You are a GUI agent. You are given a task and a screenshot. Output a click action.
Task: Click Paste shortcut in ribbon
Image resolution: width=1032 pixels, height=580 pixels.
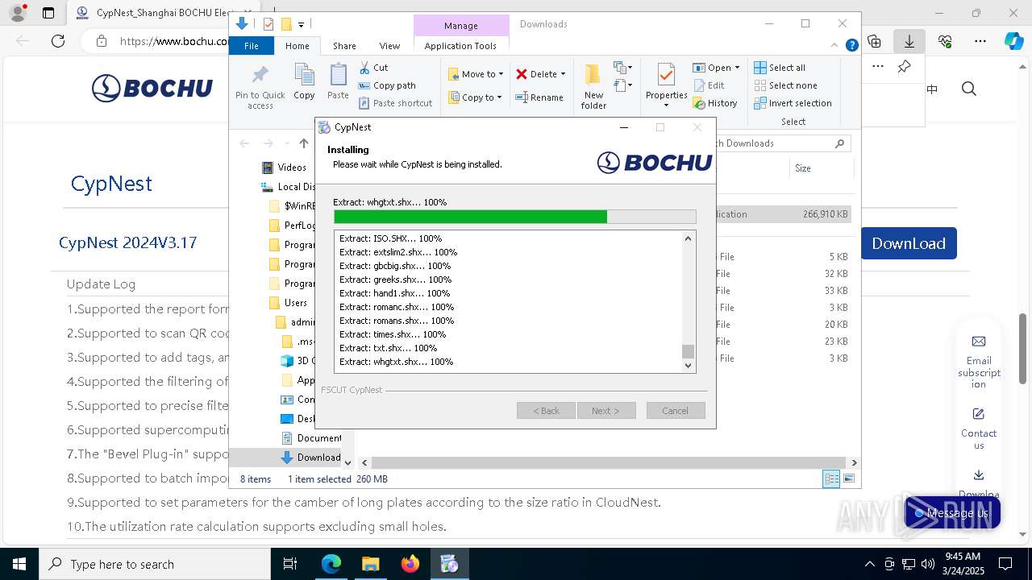(395, 103)
